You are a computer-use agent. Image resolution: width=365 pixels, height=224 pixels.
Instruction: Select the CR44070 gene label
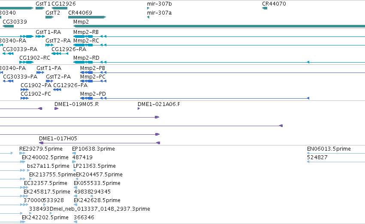tap(274, 4)
